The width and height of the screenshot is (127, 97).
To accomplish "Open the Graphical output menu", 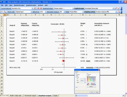I will (31, 5).
